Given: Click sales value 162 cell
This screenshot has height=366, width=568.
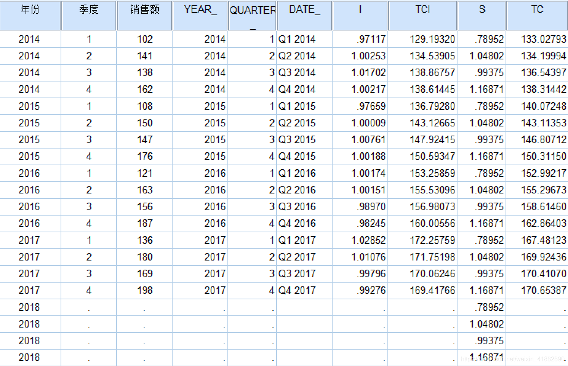Looking at the screenshot, I should tap(144, 90).
